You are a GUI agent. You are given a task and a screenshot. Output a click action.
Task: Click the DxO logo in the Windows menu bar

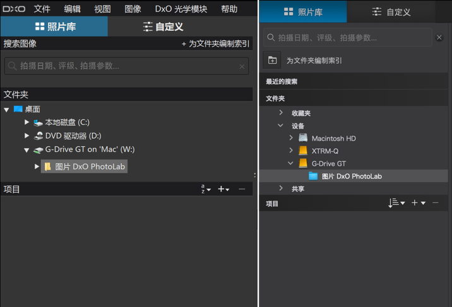(14, 9)
